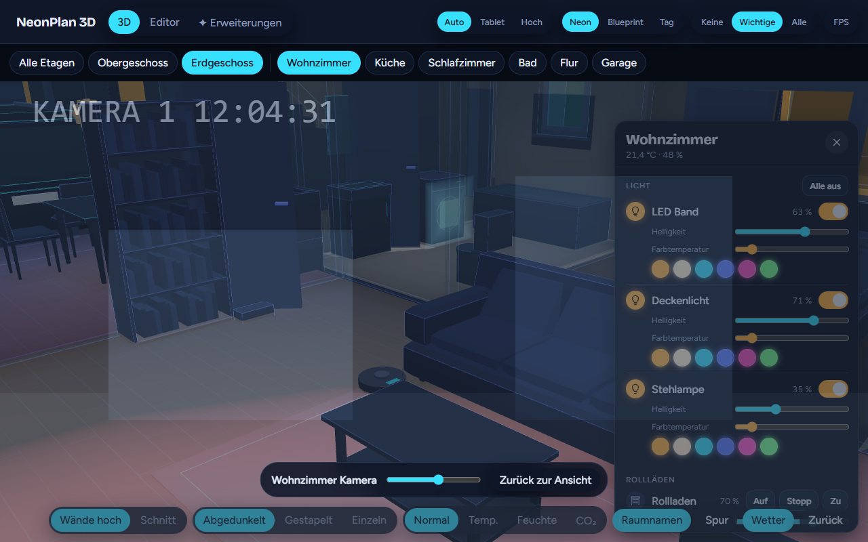Choose the teal swatch for Stehlampe

(x=704, y=446)
